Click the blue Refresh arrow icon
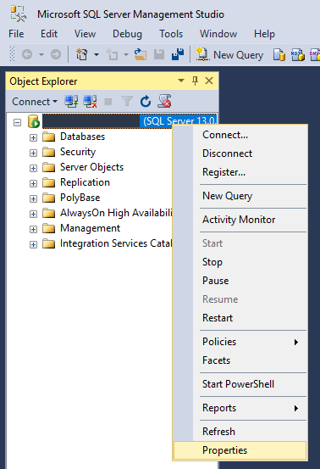Viewport: 320px width, 469px height. (x=146, y=102)
